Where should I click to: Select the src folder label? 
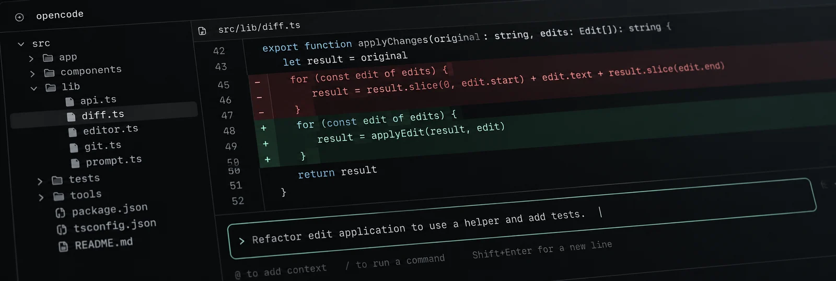click(41, 43)
